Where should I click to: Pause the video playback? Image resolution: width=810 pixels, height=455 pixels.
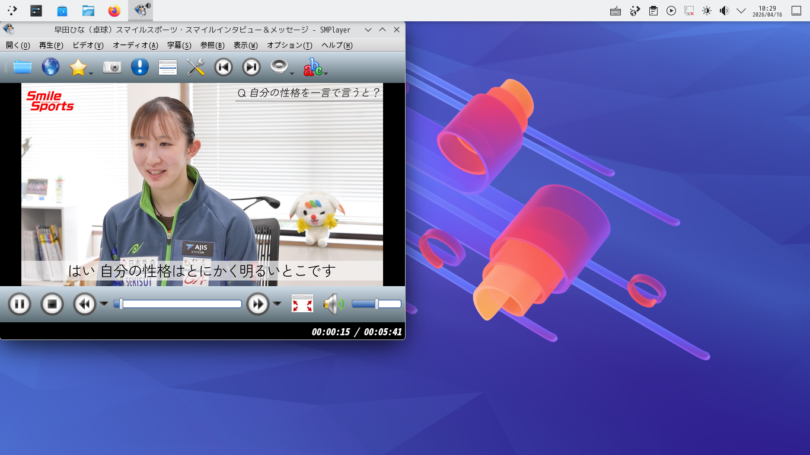click(20, 305)
